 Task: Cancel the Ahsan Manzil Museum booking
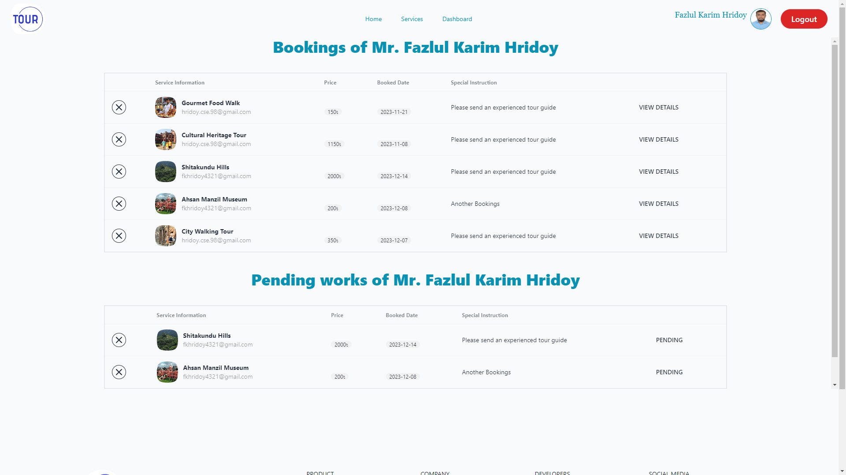[119, 204]
